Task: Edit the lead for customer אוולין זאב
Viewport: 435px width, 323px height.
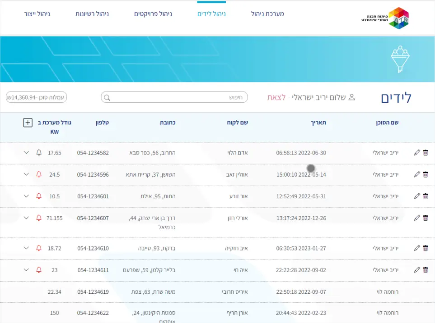Action: (417, 174)
